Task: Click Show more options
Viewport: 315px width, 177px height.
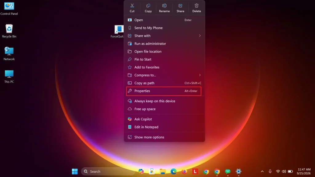Action: [x=164, y=137]
